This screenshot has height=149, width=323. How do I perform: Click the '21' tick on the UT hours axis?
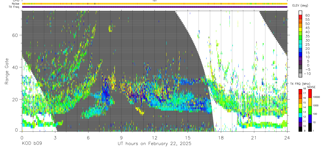pyautogui.click(x=254, y=137)
